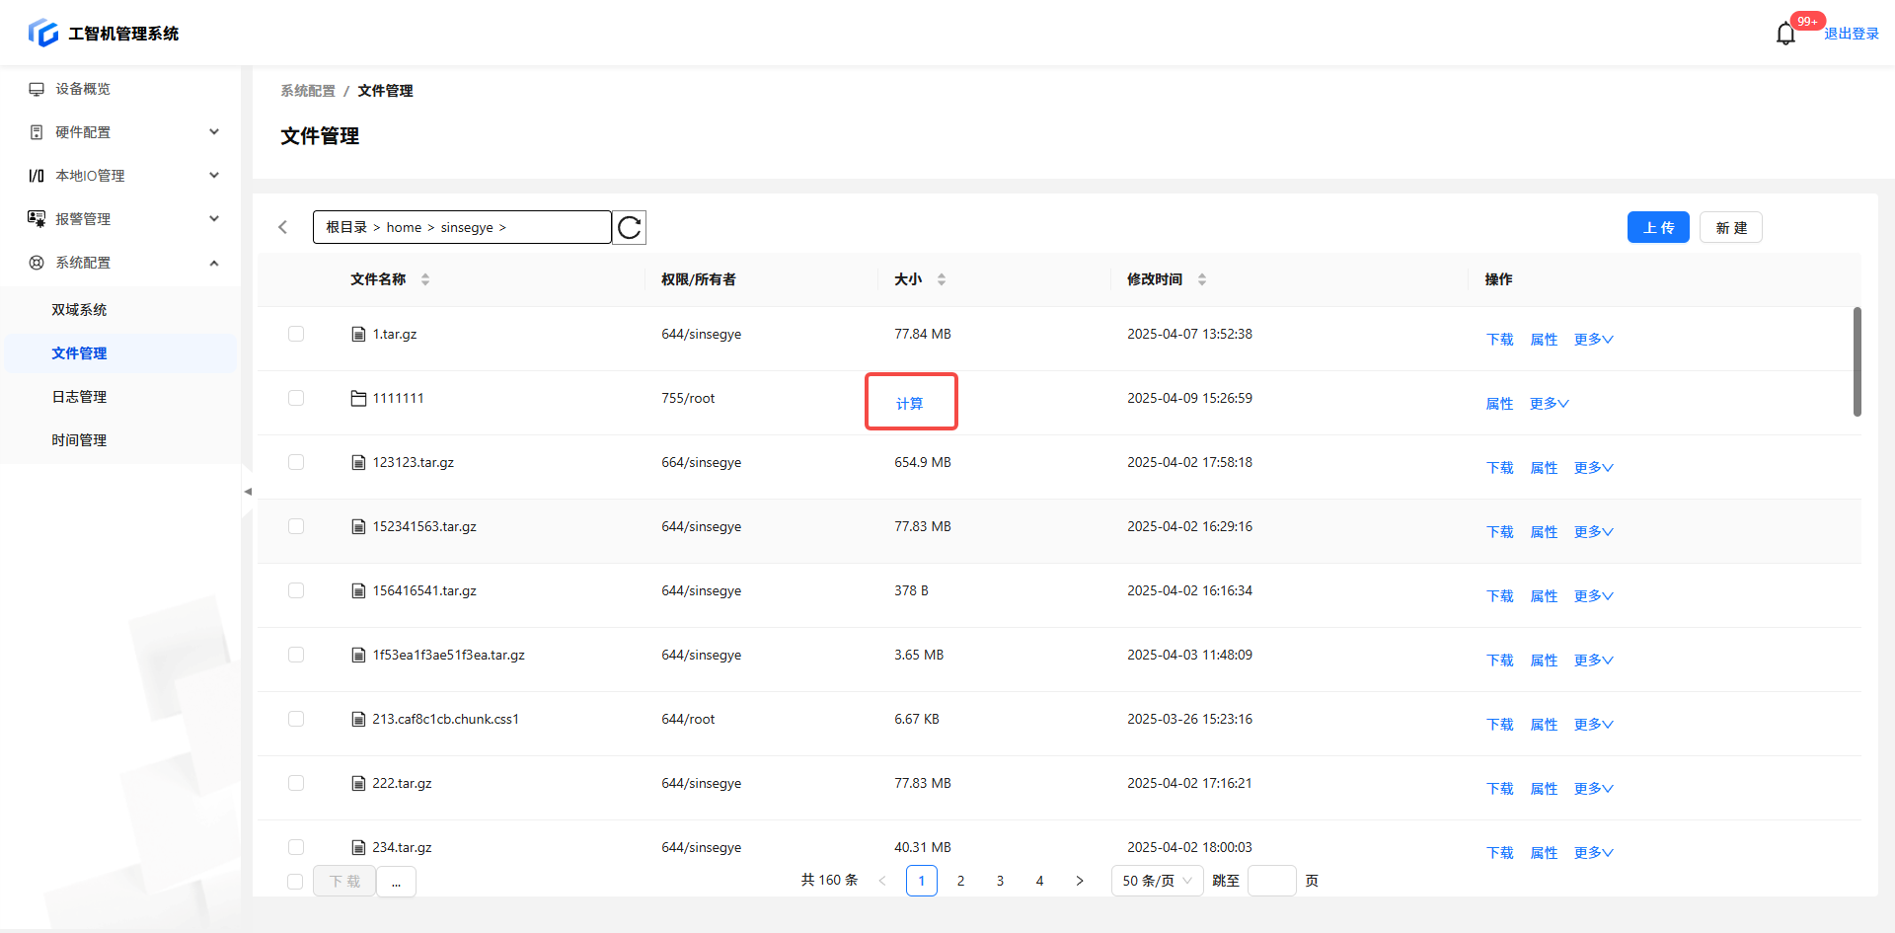Select the checkbox for 1.tar.gz
The image size is (1895, 933).
[296, 335]
